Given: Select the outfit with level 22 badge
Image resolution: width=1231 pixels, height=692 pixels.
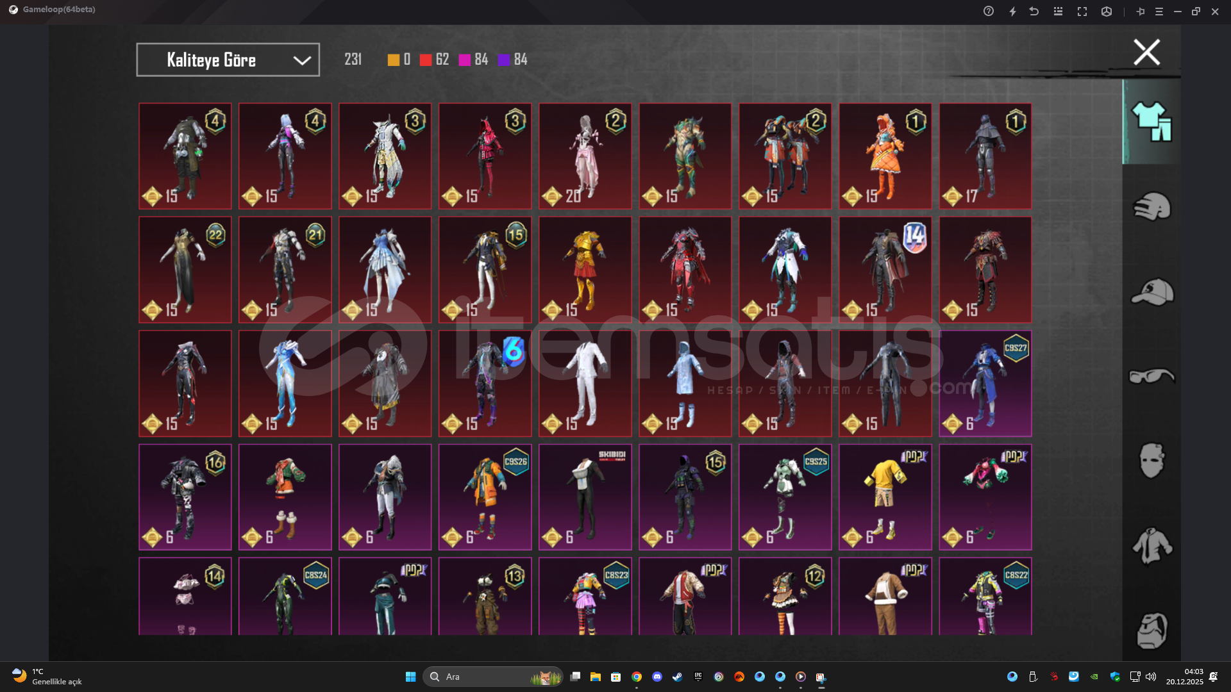Looking at the screenshot, I should tap(185, 269).
